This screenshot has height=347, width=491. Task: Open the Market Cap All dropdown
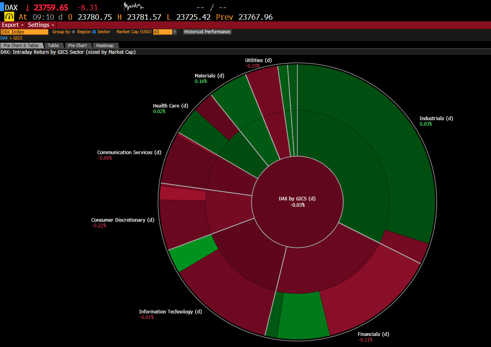165,32
